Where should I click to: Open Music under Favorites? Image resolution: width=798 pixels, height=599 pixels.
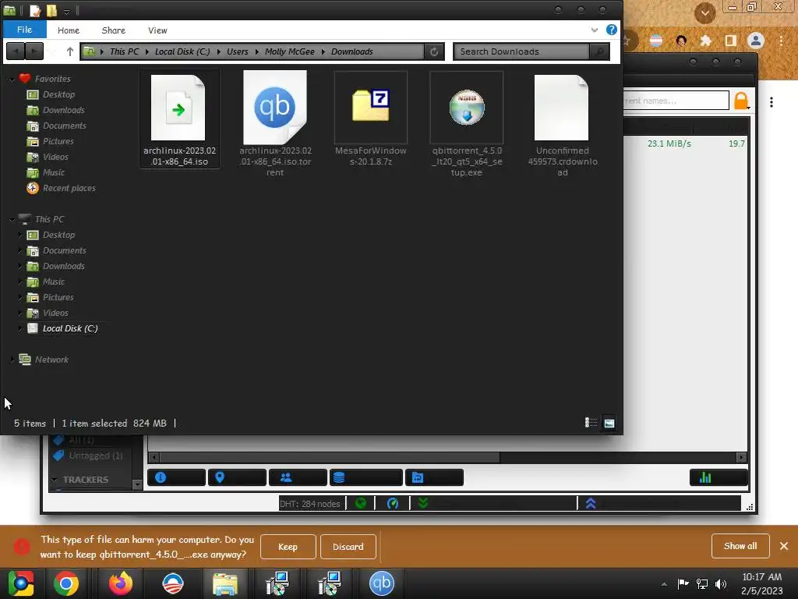[54, 172]
